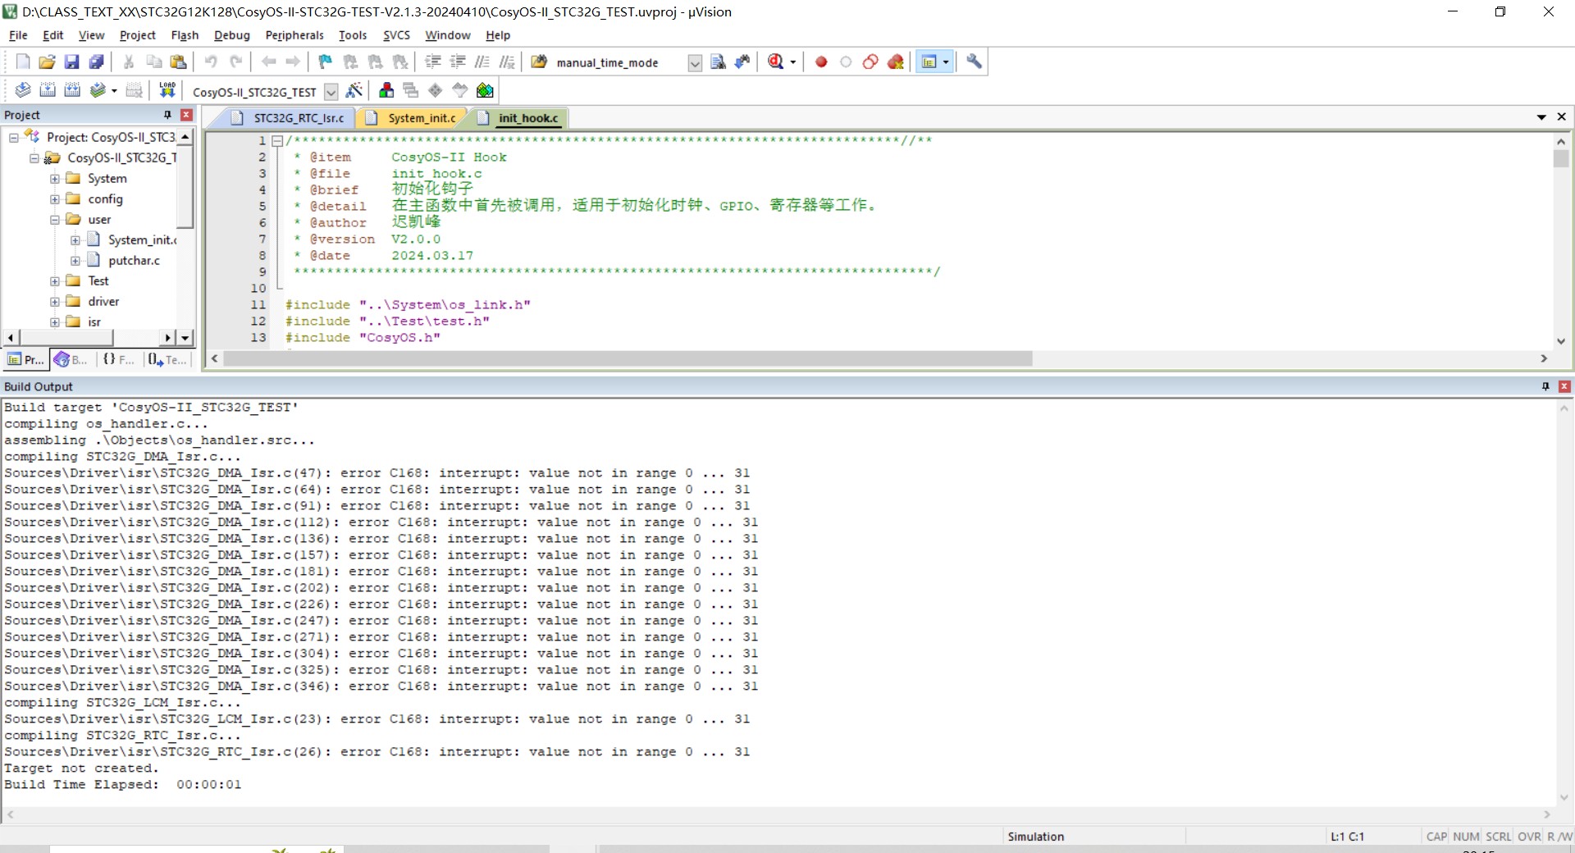Viewport: 1575px width, 853px height.
Task: Click the STC32G_RTC_Isr.c(26) error line
Action: point(377,752)
